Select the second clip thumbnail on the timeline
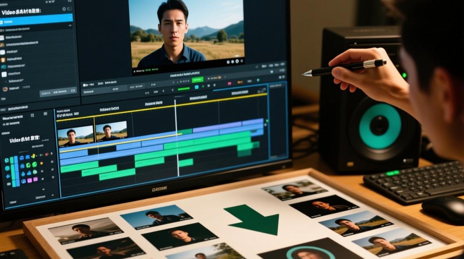The width and height of the screenshot is (464, 259). point(111,131)
